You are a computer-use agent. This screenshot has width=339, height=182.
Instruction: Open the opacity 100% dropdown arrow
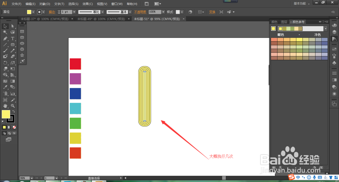(x=163, y=12)
